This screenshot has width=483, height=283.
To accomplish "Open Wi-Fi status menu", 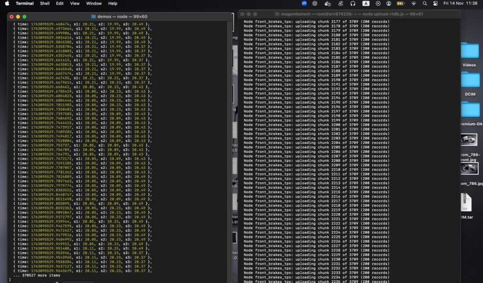I will (414, 3).
